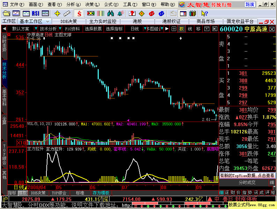Click the panel collapse arrow icon
Viewport: 277px width, 209px height.
click(215, 29)
